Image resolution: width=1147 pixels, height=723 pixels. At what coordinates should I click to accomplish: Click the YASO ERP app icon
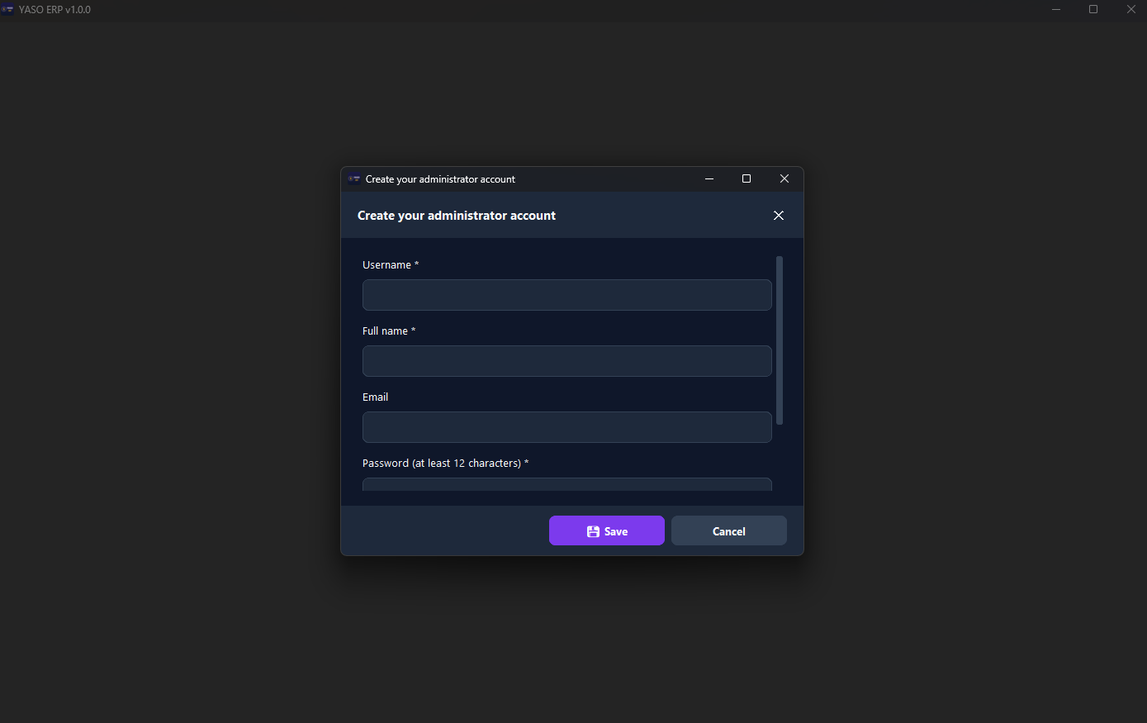[7, 10]
